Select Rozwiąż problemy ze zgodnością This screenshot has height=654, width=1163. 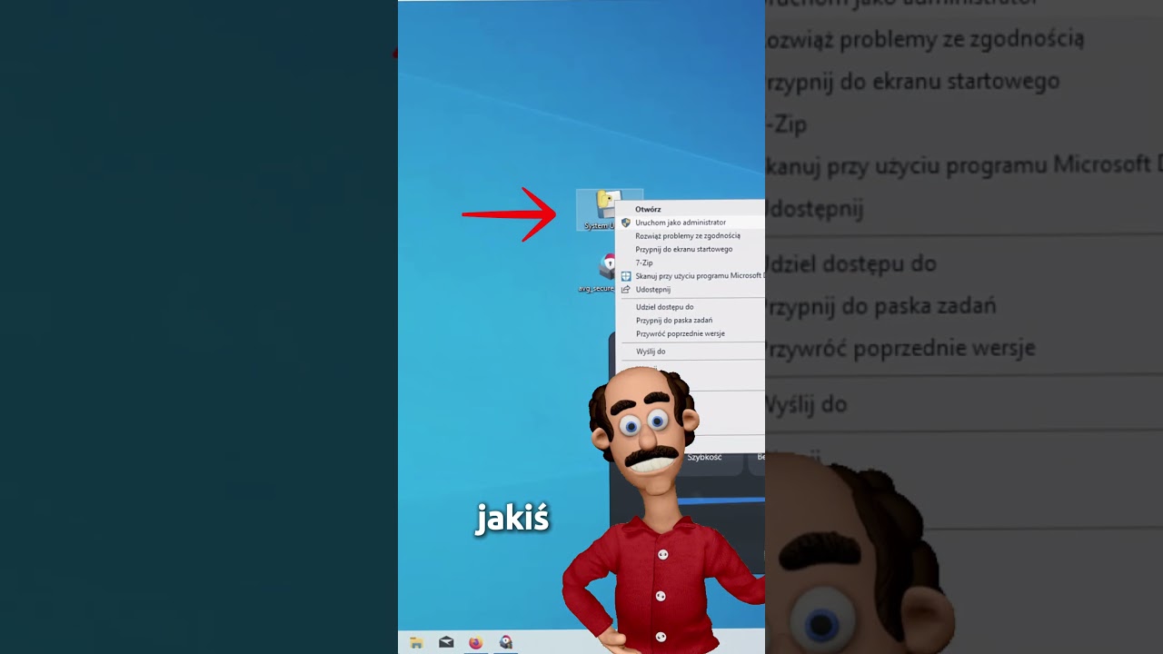[688, 236]
